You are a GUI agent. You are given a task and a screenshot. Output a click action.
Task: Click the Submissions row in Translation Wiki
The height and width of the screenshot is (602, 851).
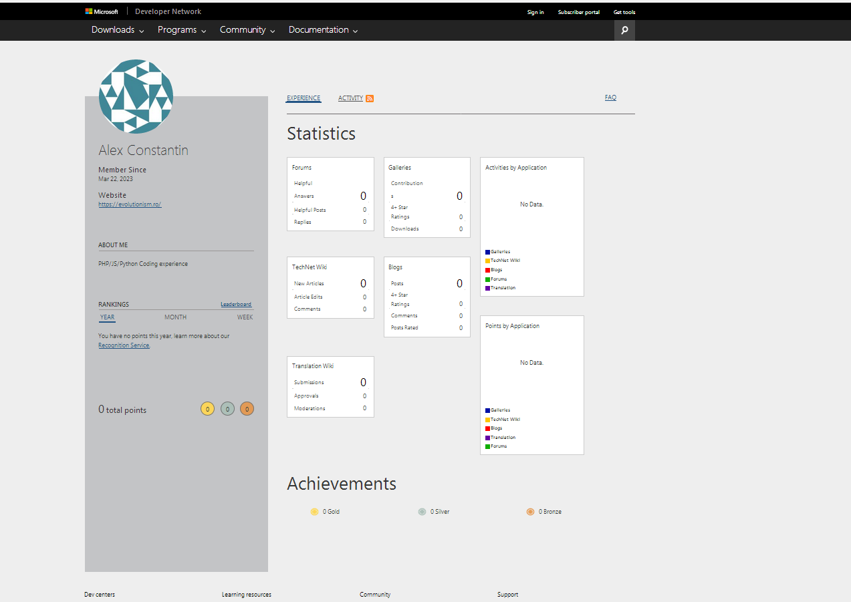click(x=330, y=382)
